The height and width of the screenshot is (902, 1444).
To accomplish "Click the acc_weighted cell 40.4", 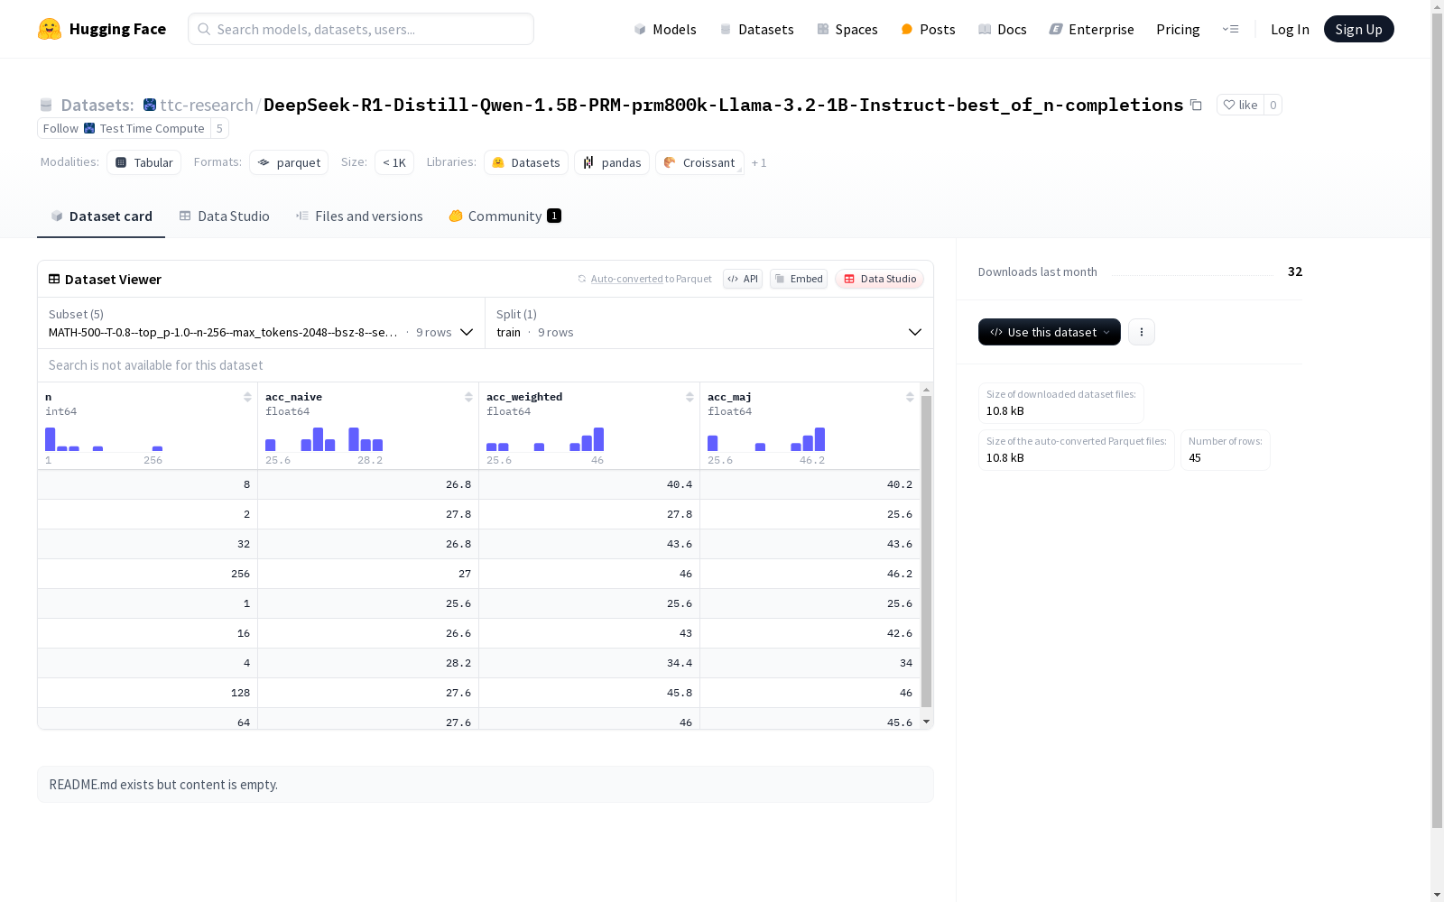I will (589, 484).
